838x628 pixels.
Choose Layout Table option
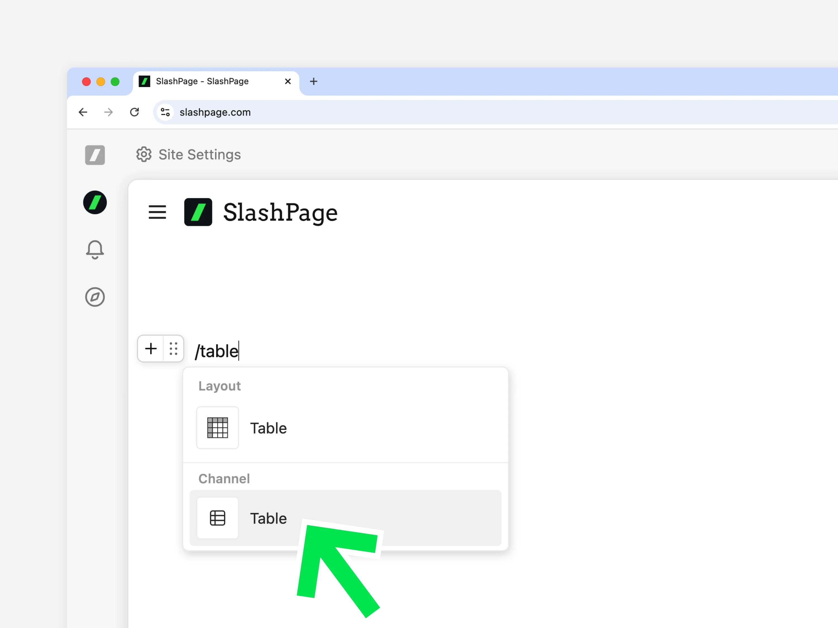pyautogui.click(x=346, y=428)
